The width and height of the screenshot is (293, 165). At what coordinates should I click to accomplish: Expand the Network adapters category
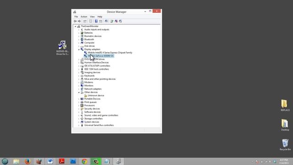pos(79,89)
